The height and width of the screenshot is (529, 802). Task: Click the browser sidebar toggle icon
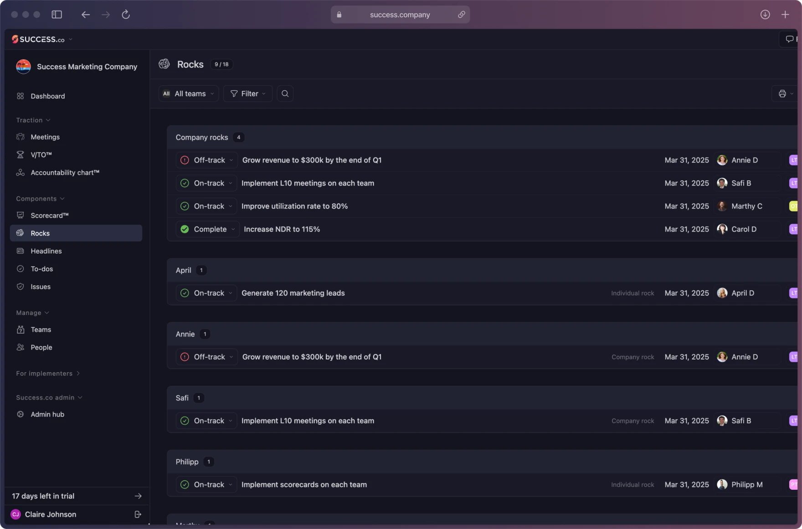(57, 15)
